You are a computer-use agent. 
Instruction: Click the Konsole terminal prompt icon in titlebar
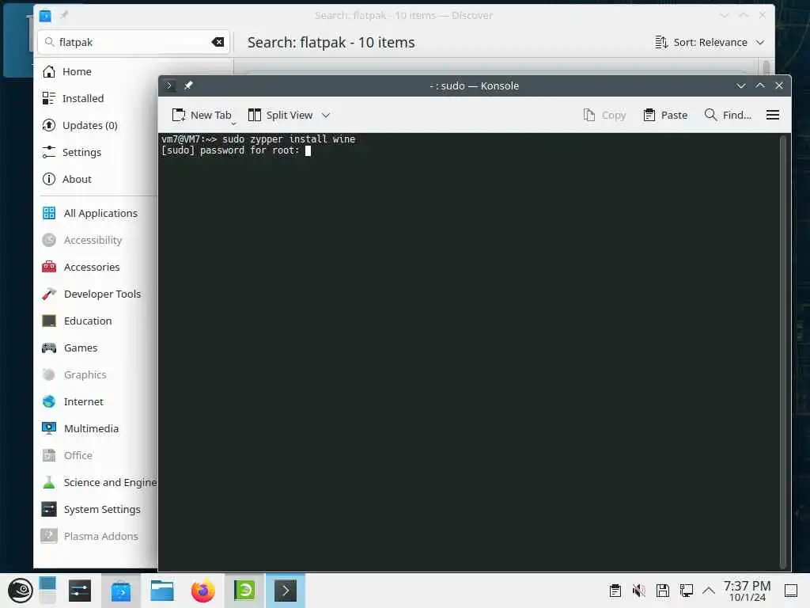(169, 85)
